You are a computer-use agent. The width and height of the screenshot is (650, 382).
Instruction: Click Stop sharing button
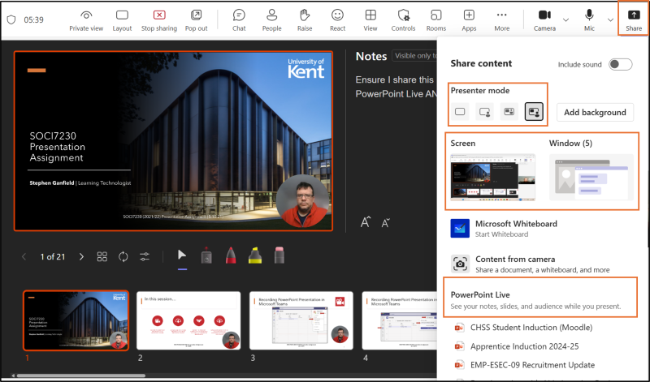[x=158, y=21]
